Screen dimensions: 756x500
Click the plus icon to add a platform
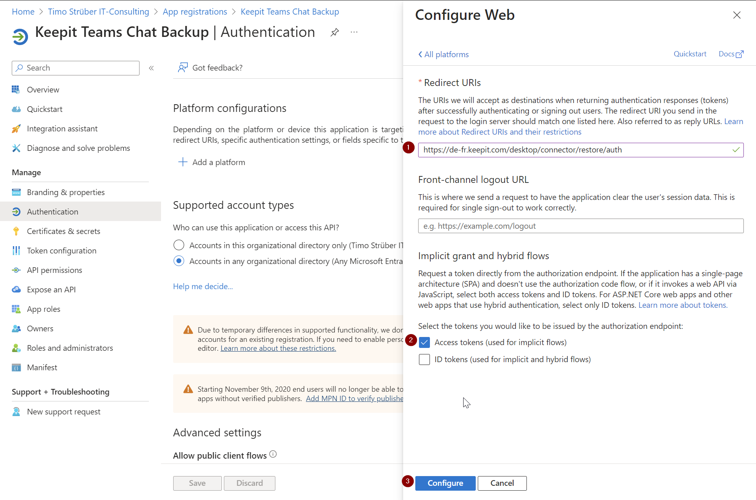183,162
